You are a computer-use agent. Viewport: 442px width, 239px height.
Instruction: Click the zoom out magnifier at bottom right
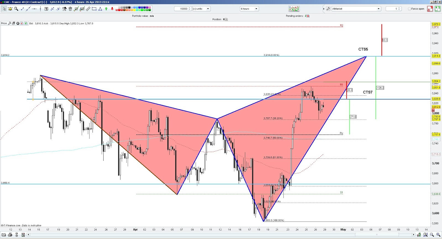click(432, 235)
